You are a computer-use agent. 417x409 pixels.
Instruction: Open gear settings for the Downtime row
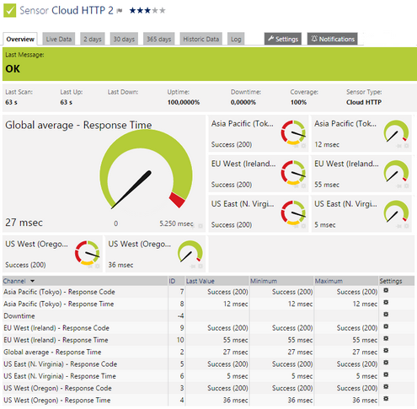pos(386,315)
